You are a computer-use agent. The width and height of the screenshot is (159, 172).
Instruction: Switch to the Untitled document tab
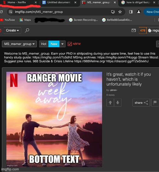coord(59,3)
